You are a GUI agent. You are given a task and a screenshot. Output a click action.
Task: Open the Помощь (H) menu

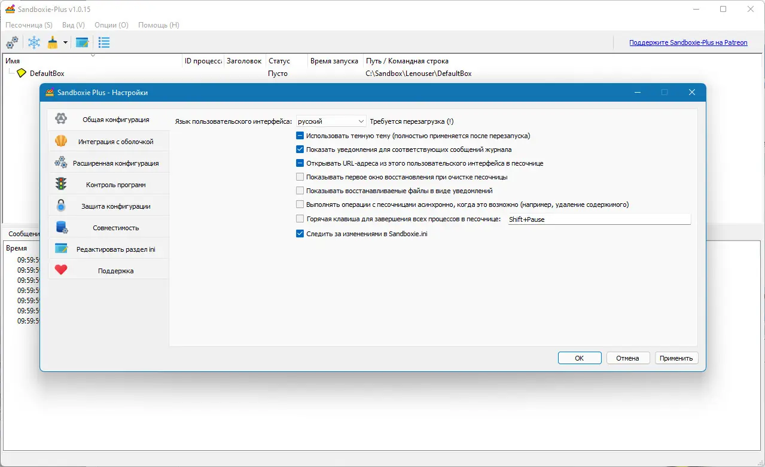tap(159, 25)
